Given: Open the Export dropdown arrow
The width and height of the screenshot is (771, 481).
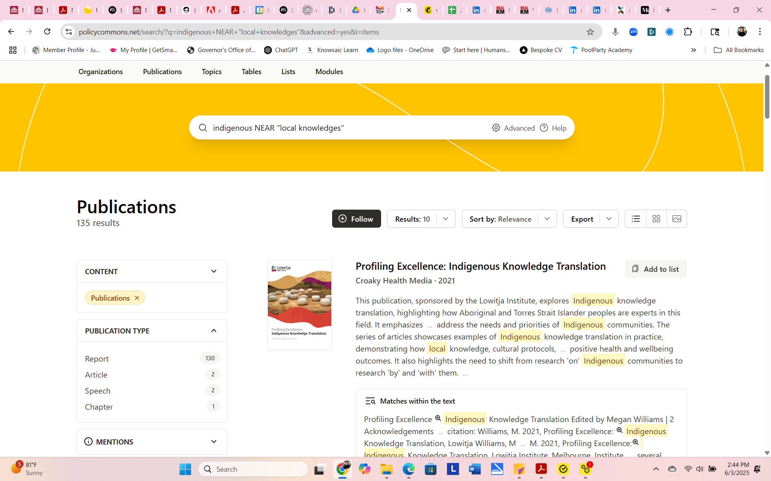Looking at the screenshot, I should (x=609, y=219).
